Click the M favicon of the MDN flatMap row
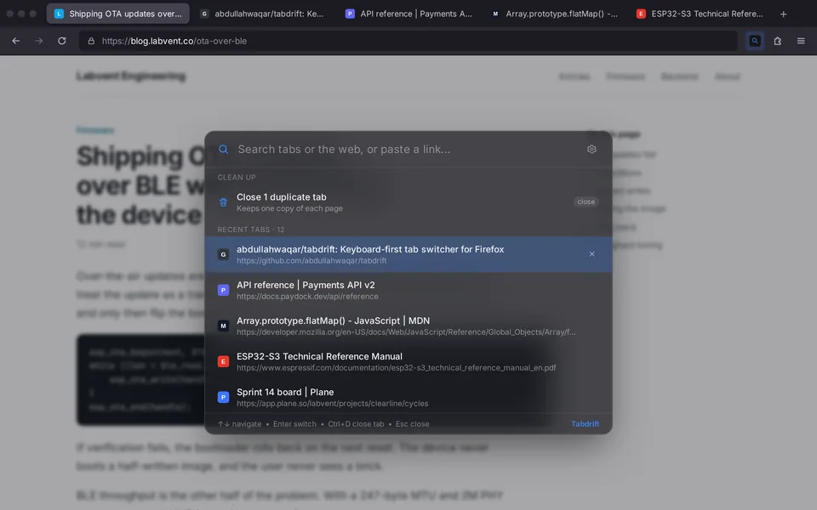The image size is (817, 510). (x=223, y=326)
